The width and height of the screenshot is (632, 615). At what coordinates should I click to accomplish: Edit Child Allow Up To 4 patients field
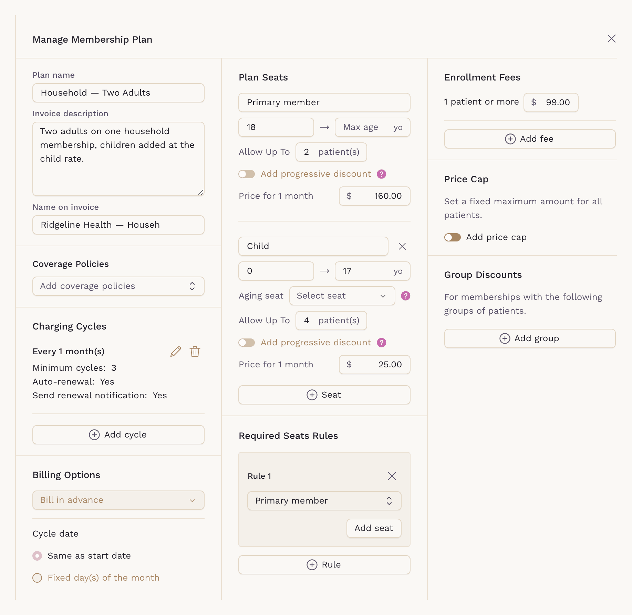coord(331,321)
